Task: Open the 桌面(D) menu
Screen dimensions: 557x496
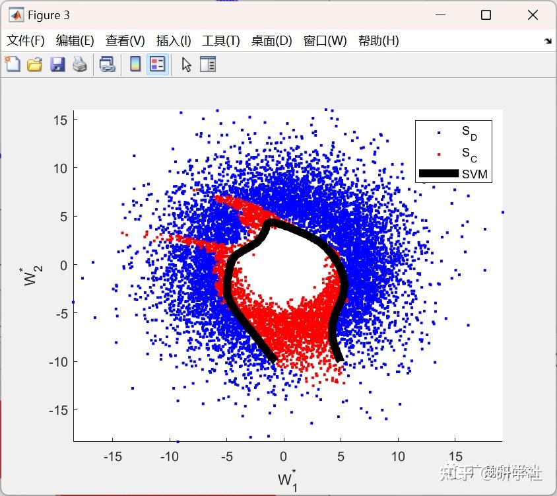Action: click(x=271, y=40)
